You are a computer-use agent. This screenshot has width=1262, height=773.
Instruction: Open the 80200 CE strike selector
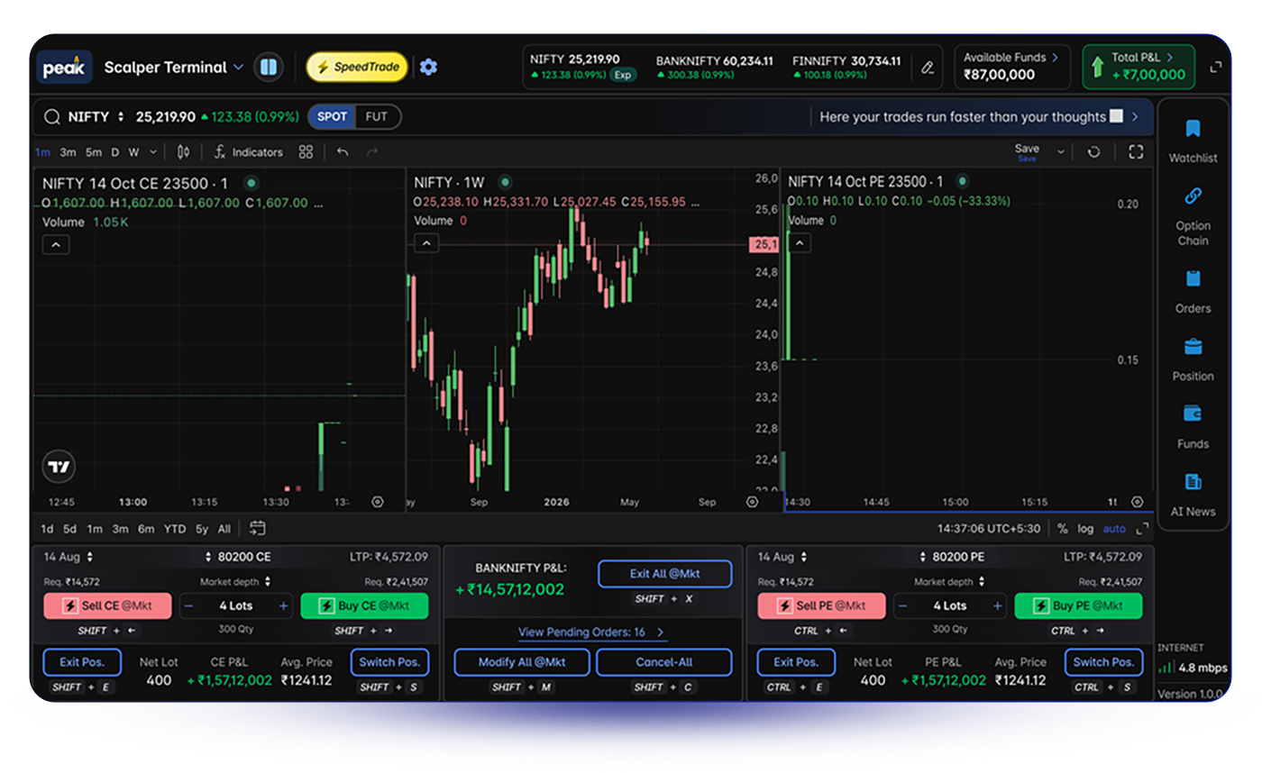238,557
